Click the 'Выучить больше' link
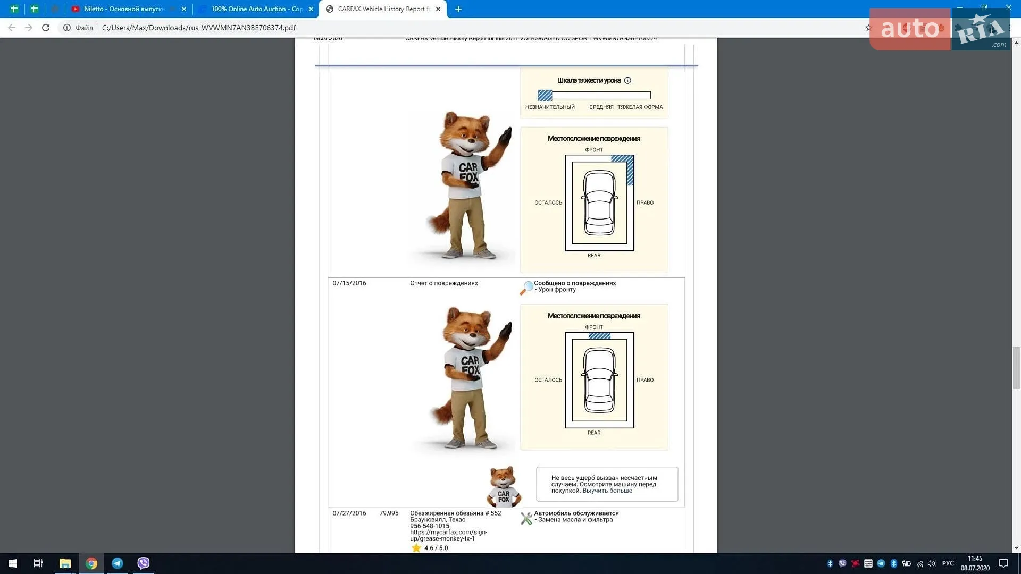Viewport: 1021px width, 574px height. point(607,491)
